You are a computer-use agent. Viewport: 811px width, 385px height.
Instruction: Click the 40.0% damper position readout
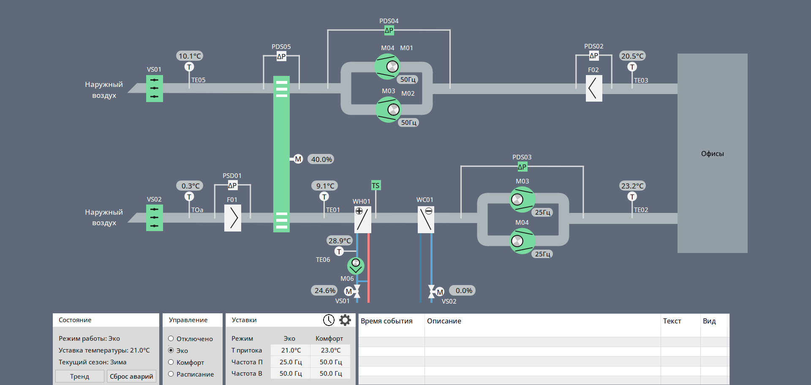tap(321, 159)
